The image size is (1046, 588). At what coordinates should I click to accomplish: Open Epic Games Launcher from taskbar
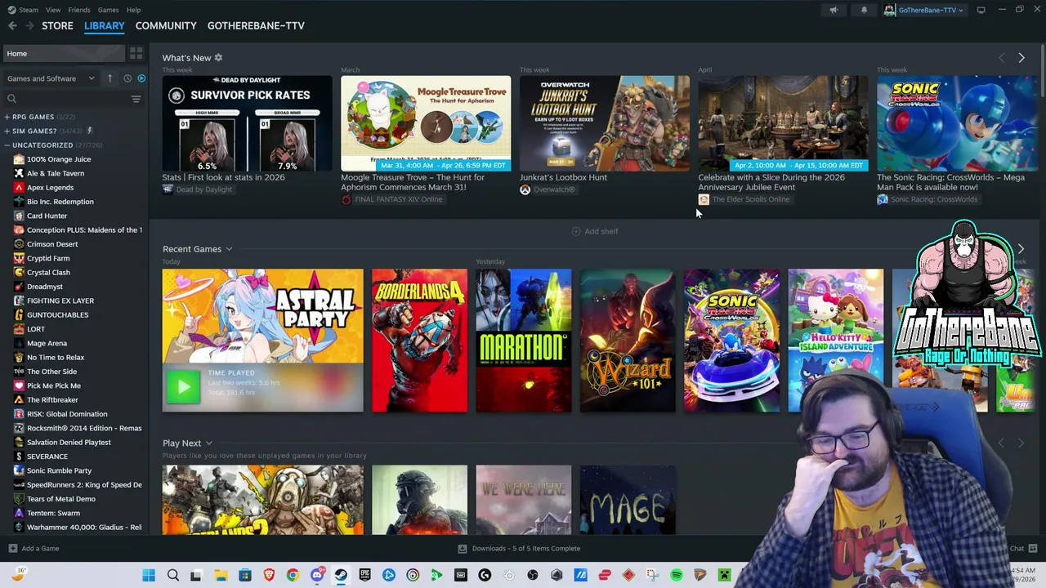pyautogui.click(x=364, y=576)
